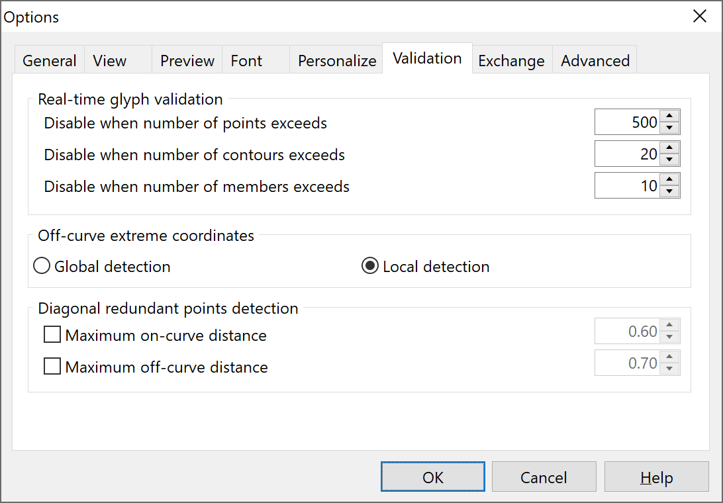Click the 'Options' window title text
Image resolution: width=723 pixels, height=503 pixels.
(x=31, y=17)
